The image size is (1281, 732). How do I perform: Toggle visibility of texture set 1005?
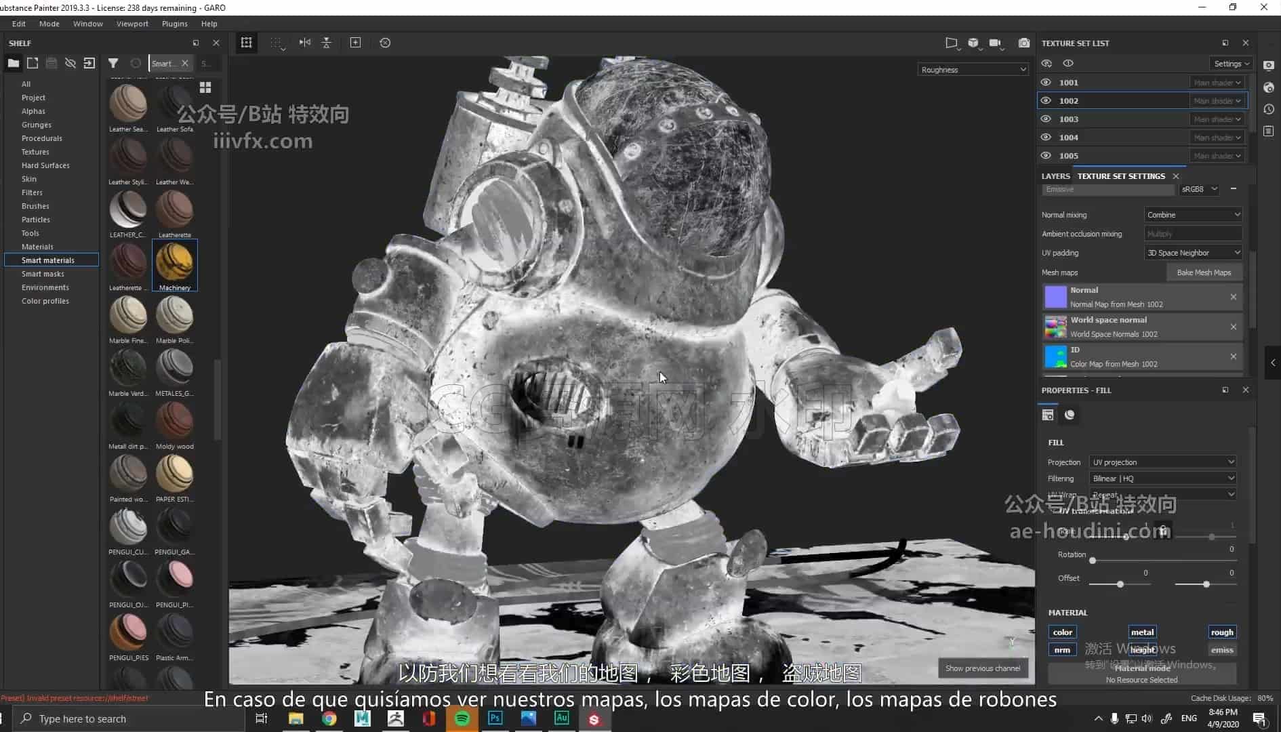coord(1046,155)
